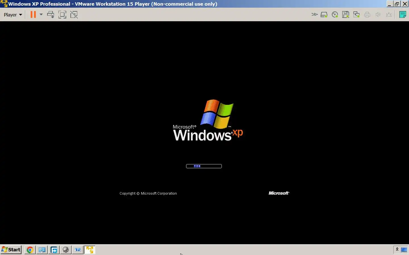
Task: Open blue arrow remote taskbar icon
Action: [x=54, y=250]
